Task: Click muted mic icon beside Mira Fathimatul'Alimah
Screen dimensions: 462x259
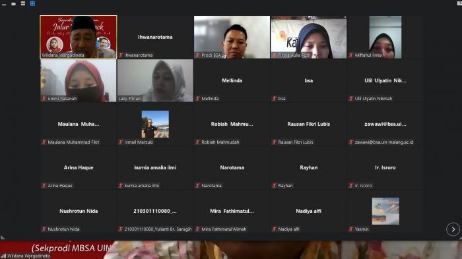Action: click(x=198, y=229)
